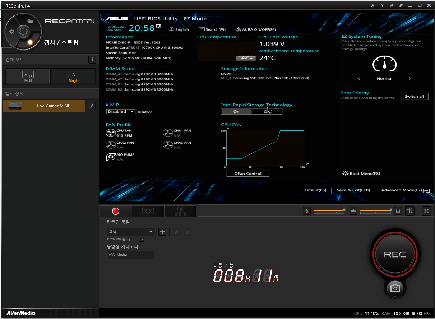The width and height of the screenshot is (435, 319).
Task: Open help question mark in title bar
Action: point(382,5)
